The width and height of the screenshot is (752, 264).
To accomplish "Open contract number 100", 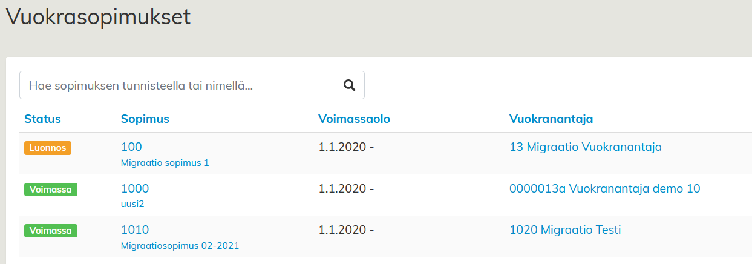I will (131, 147).
